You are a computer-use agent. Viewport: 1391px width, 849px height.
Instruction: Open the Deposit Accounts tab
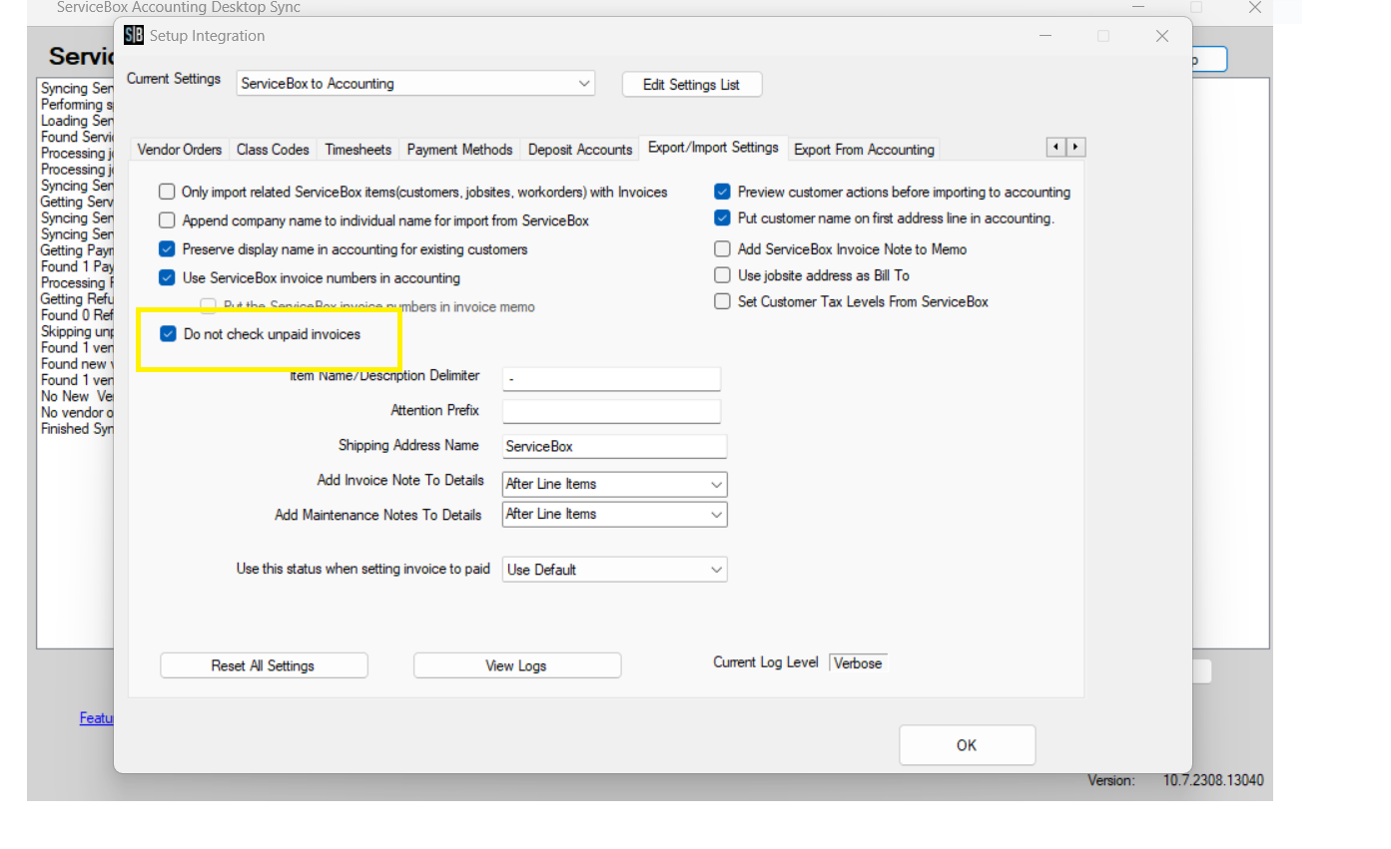click(x=580, y=150)
